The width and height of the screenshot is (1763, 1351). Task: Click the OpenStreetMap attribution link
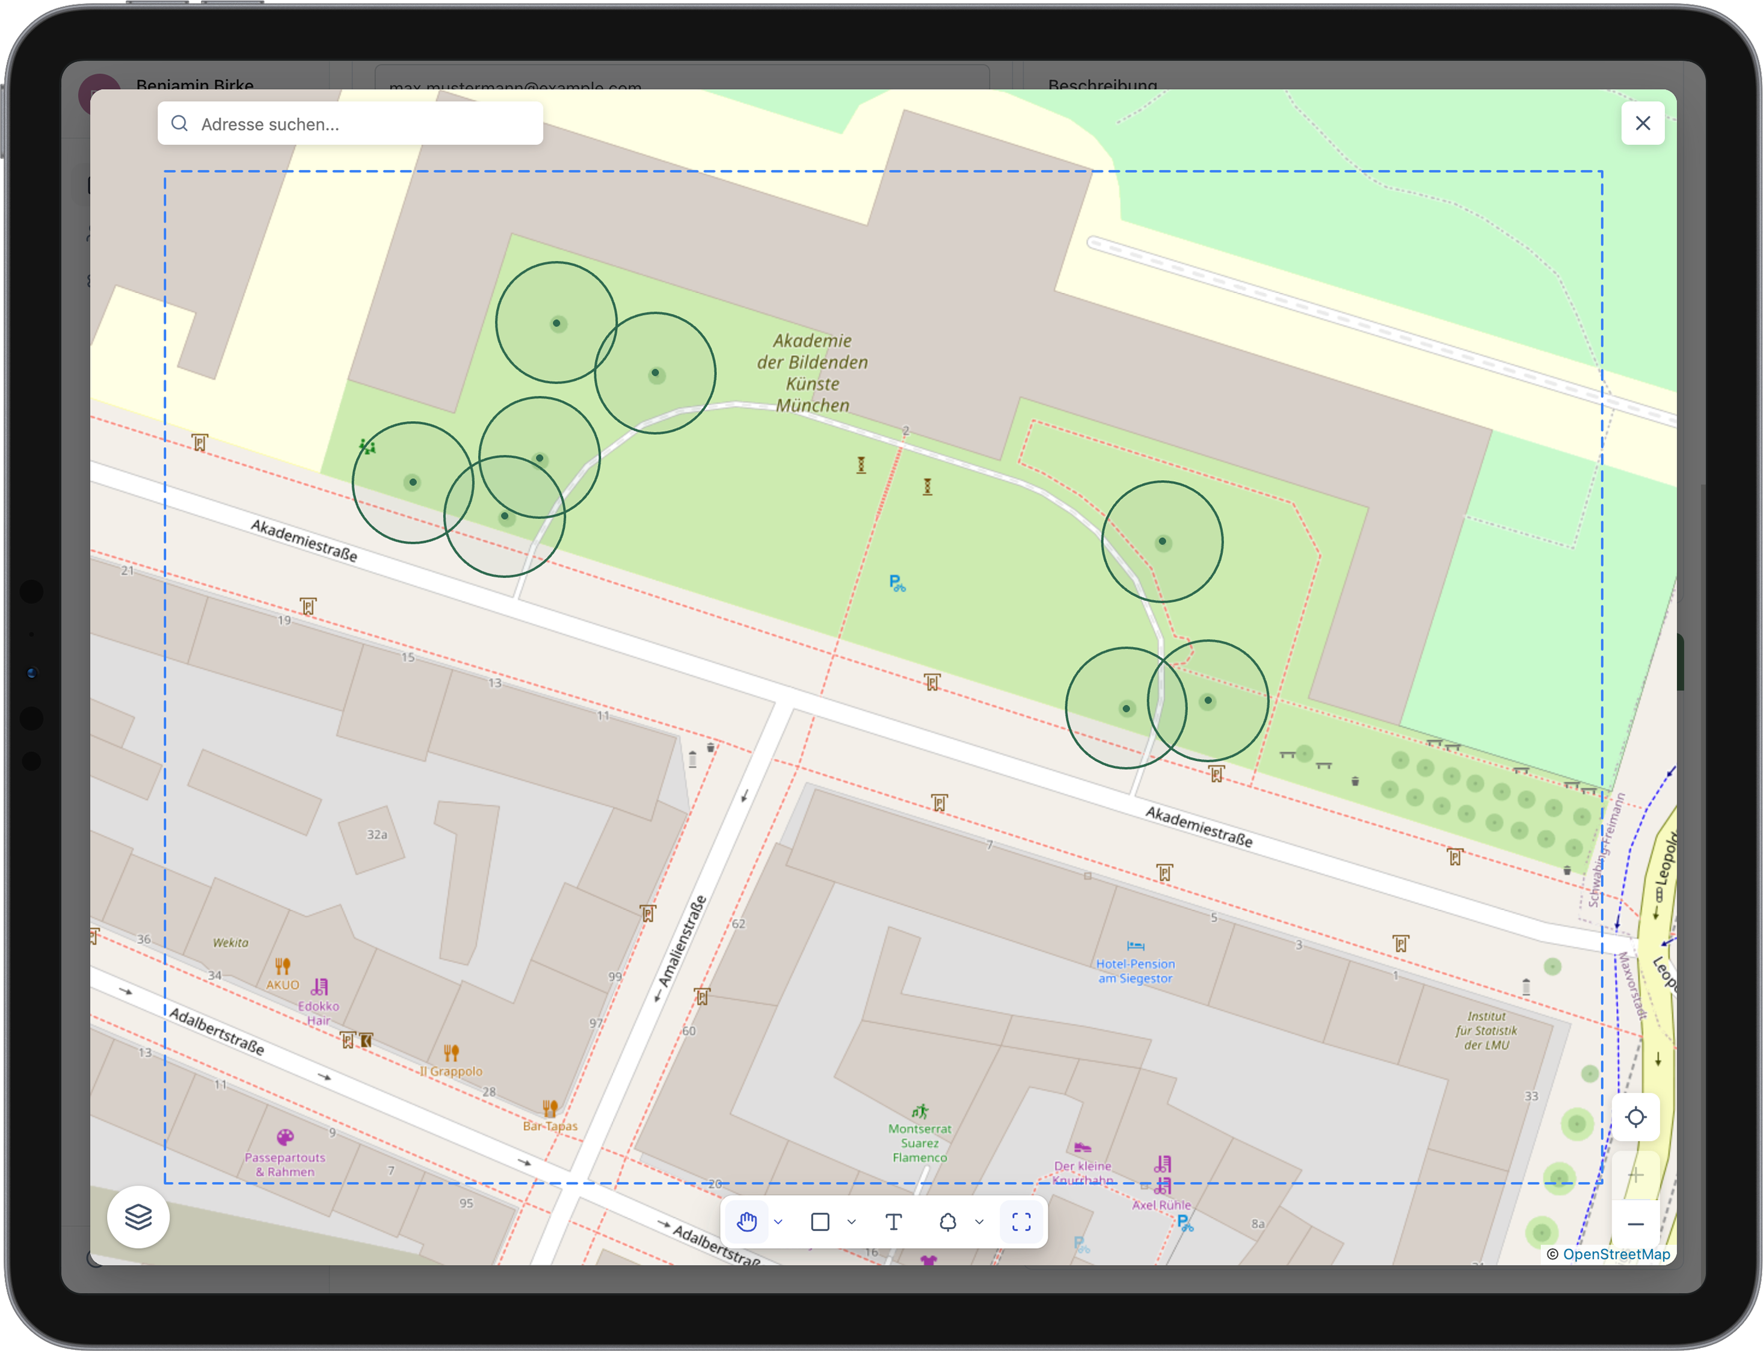[1617, 1255]
